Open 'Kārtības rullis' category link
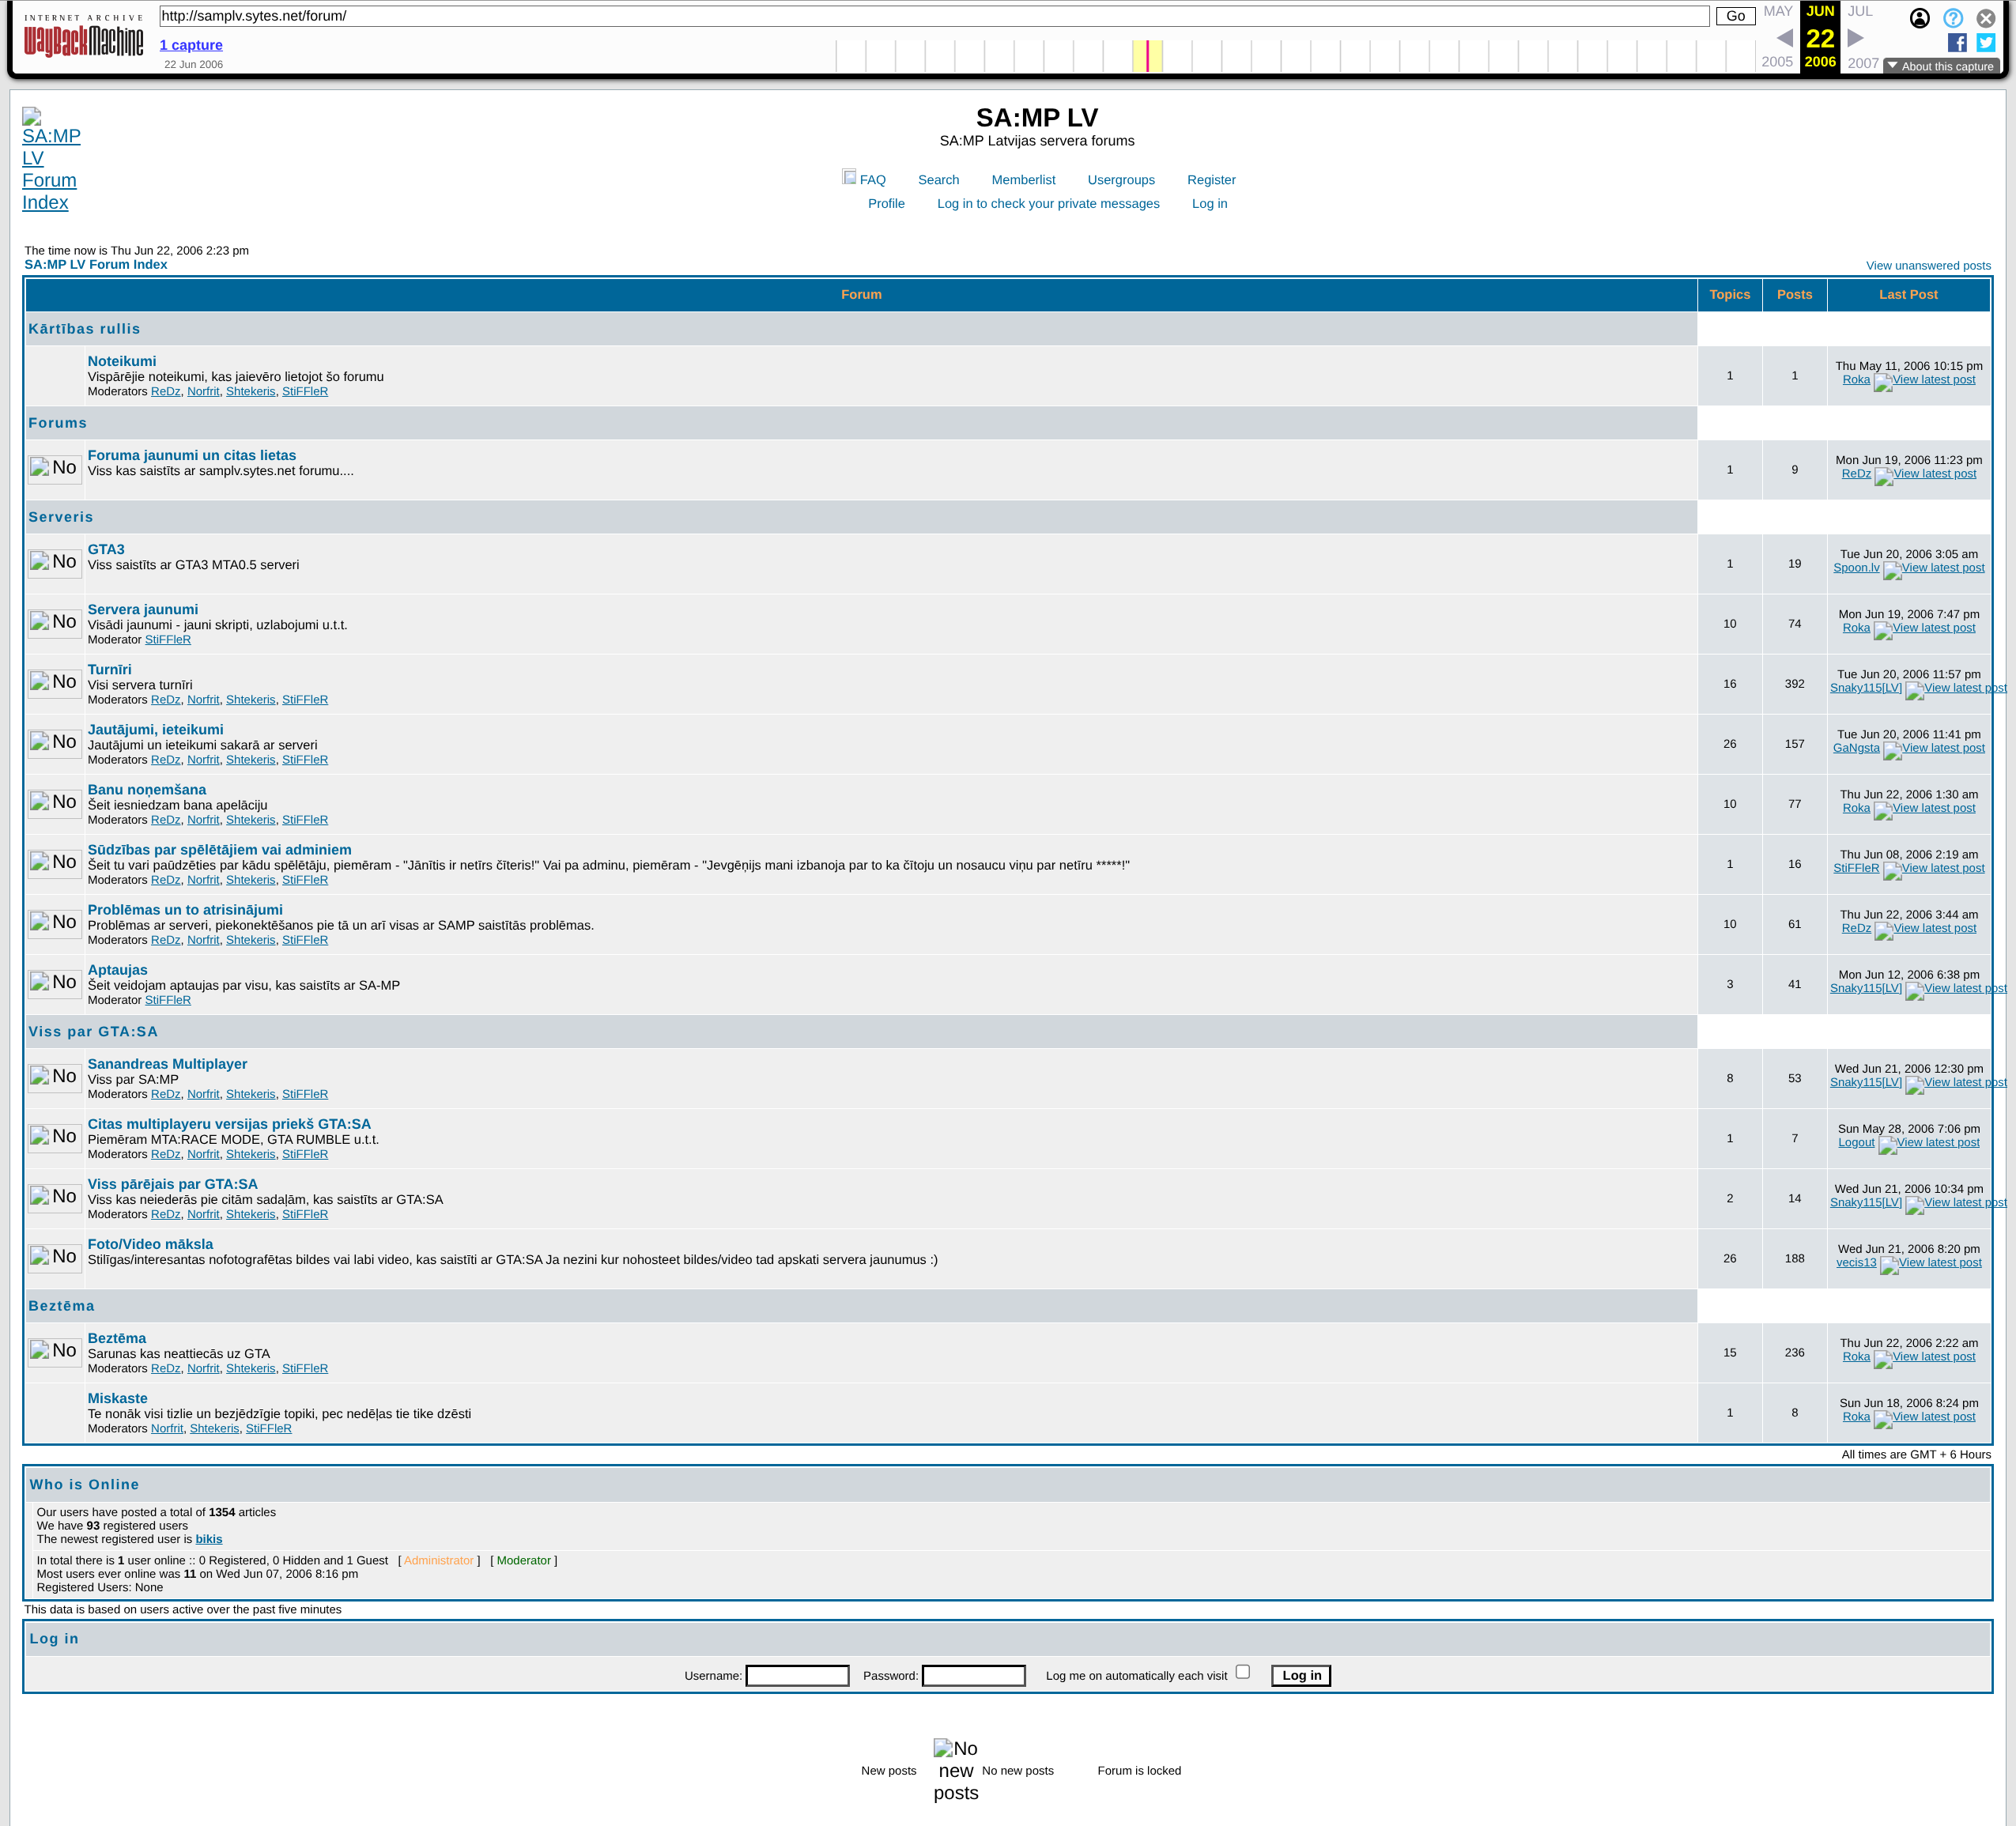 85,329
